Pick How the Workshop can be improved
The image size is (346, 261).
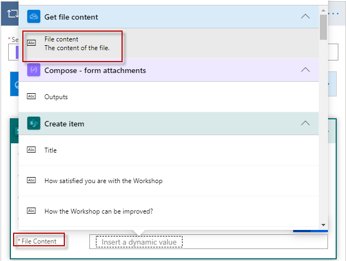pyautogui.click(x=99, y=211)
